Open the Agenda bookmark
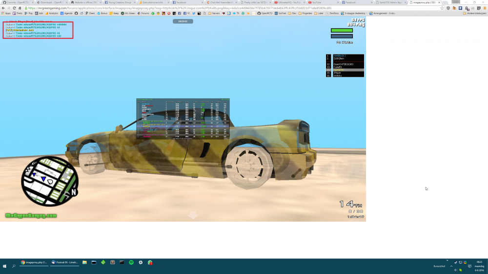Screen dimensions: 488x274 pyautogui.click(x=66, y=13)
